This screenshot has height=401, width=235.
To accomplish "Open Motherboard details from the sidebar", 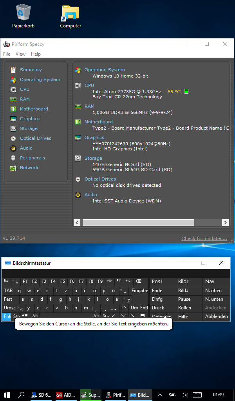I will 34,109.
